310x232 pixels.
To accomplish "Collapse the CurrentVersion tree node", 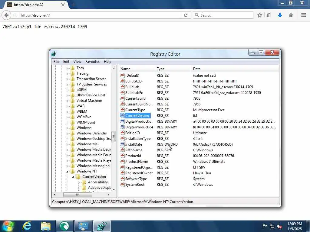I will (x=73, y=177).
